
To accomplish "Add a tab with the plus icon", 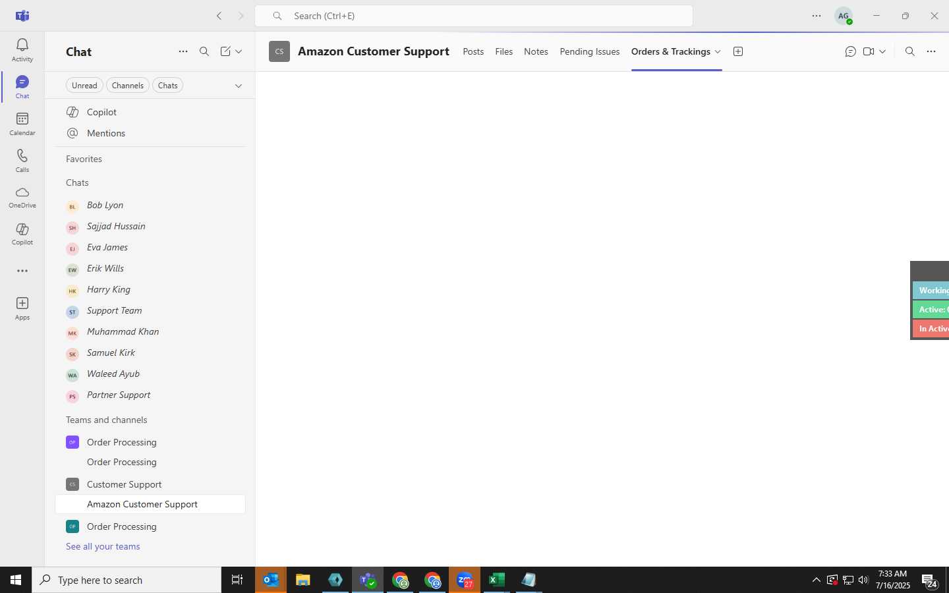I will point(738,51).
